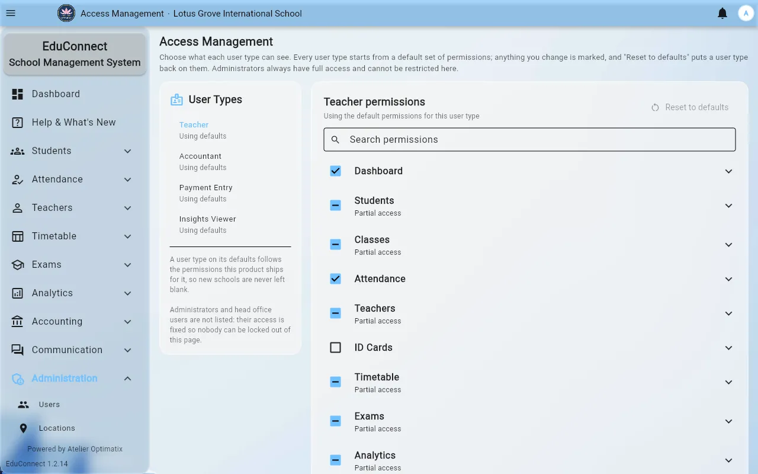Click the Help & What's New icon
The height and width of the screenshot is (474, 758).
(x=18, y=123)
